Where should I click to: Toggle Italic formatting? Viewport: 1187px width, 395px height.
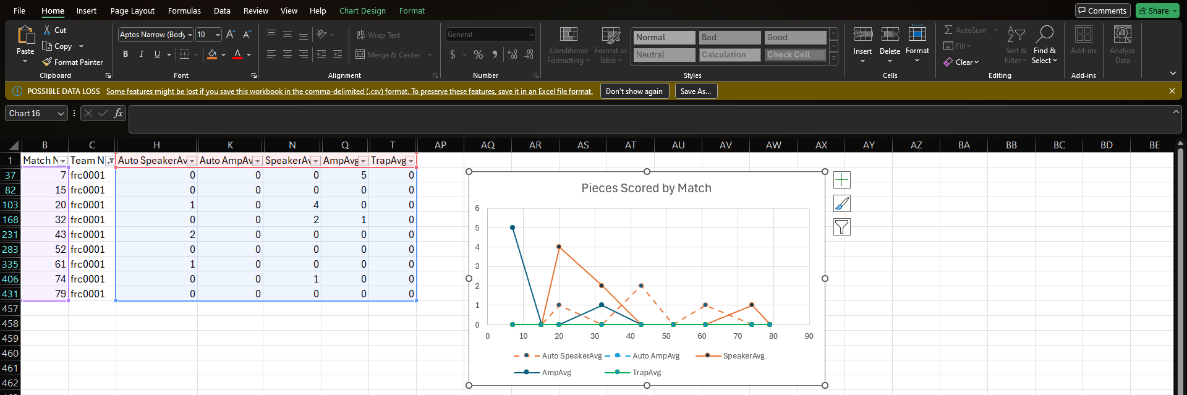click(142, 54)
